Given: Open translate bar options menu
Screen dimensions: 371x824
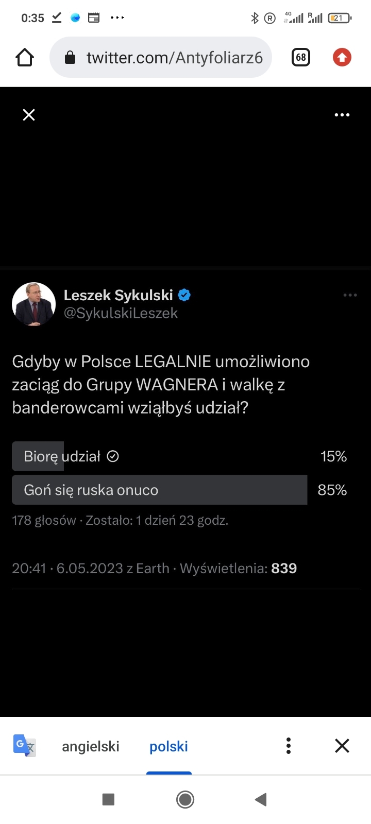Looking at the screenshot, I should (289, 746).
